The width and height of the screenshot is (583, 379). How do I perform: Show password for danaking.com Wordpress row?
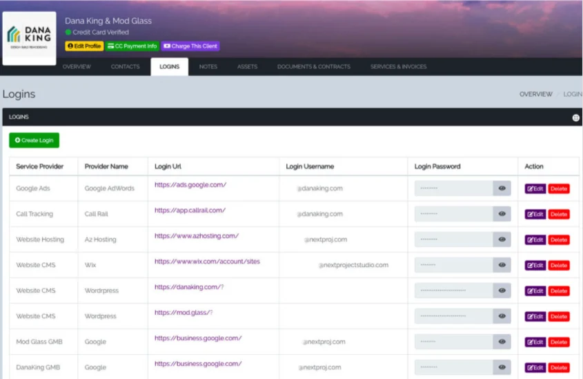(x=502, y=291)
